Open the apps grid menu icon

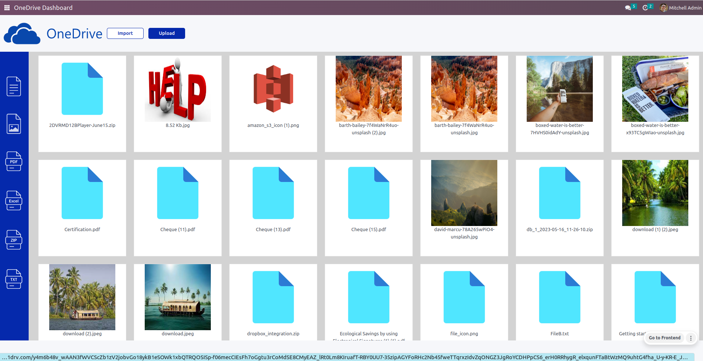click(x=7, y=8)
